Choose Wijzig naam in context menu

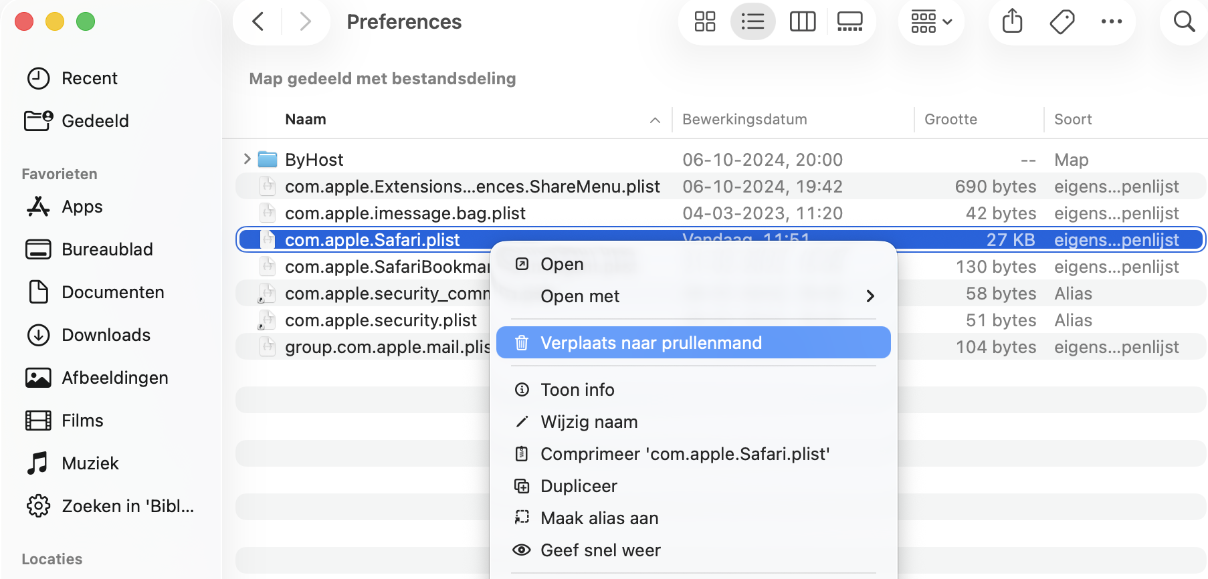pos(693,422)
